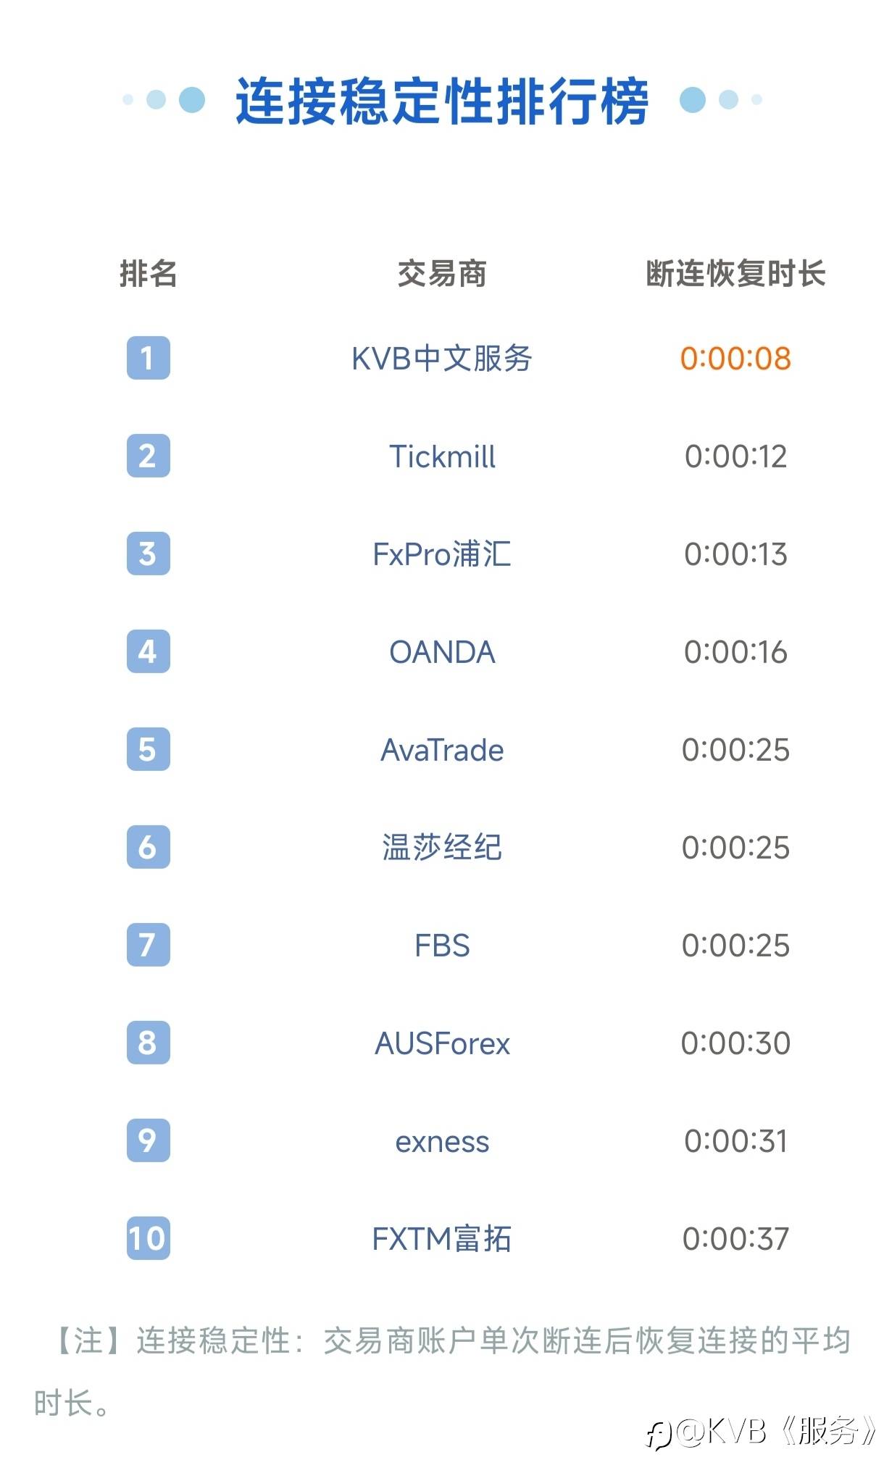Click the rank 1 number badge
The width and height of the screenshot is (884, 1481).
click(148, 358)
